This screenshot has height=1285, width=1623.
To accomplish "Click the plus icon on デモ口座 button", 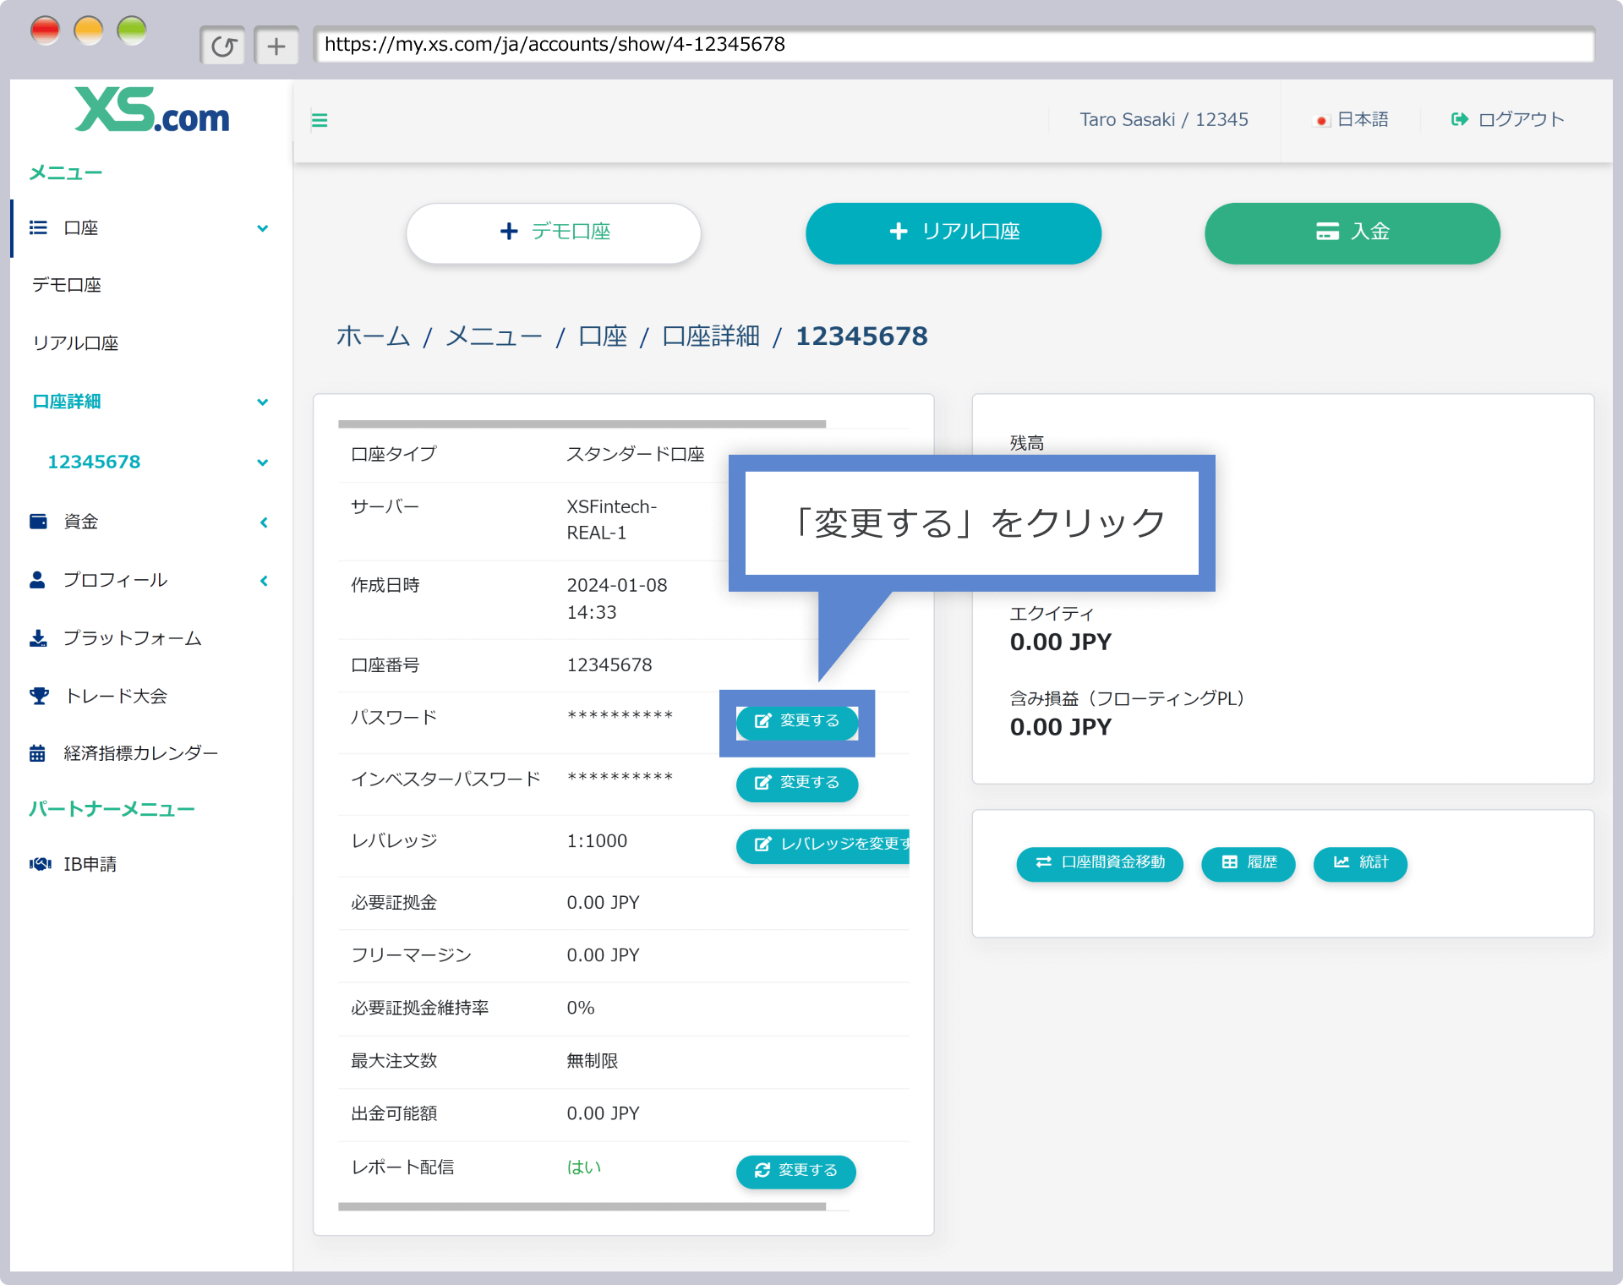I will click(x=509, y=231).
